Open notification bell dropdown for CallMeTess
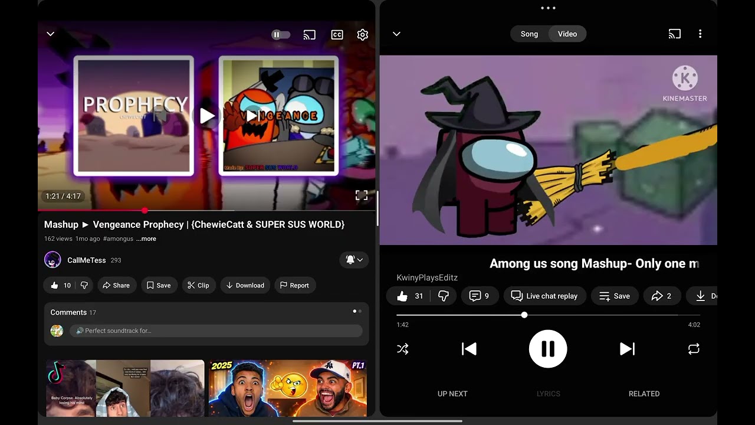 pos(354,260)
